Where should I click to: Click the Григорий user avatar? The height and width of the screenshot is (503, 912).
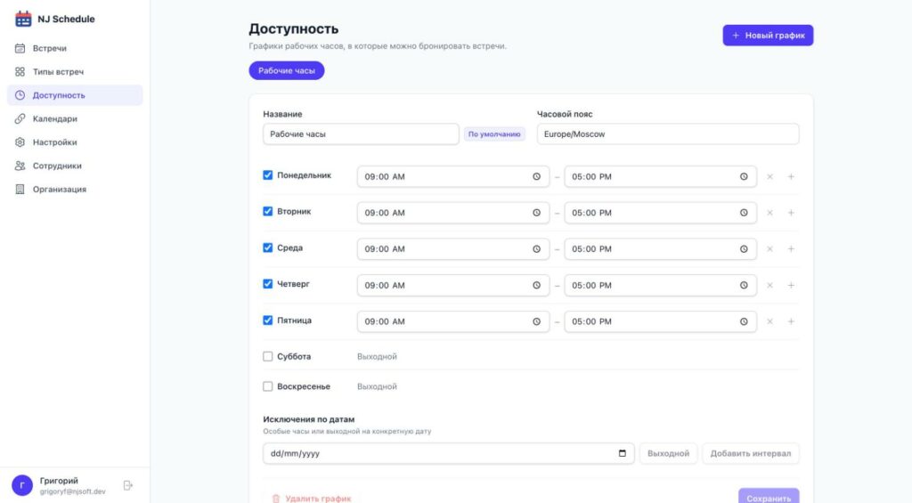click(22, 485)
